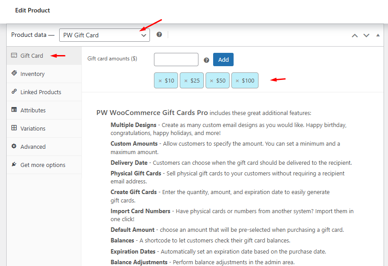
Task: Click the help icon beside product type dropdown
Action: (x=159, y=35)
